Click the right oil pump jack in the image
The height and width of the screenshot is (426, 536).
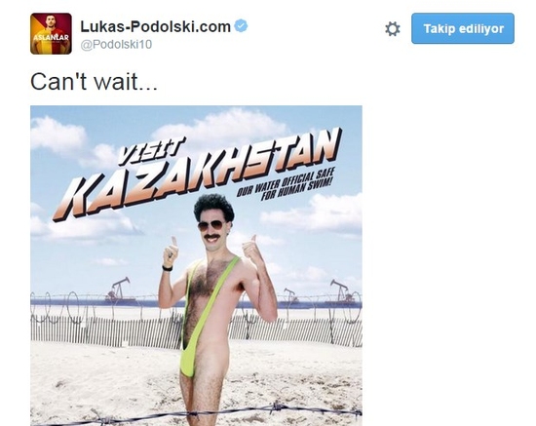(x=341, y=290)
